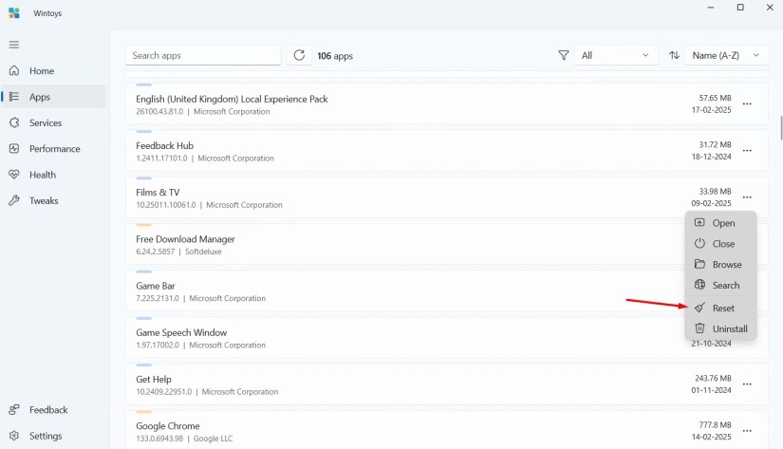Select Uninstall in the context menu
783x449 pixels.
tap(720, 328)
